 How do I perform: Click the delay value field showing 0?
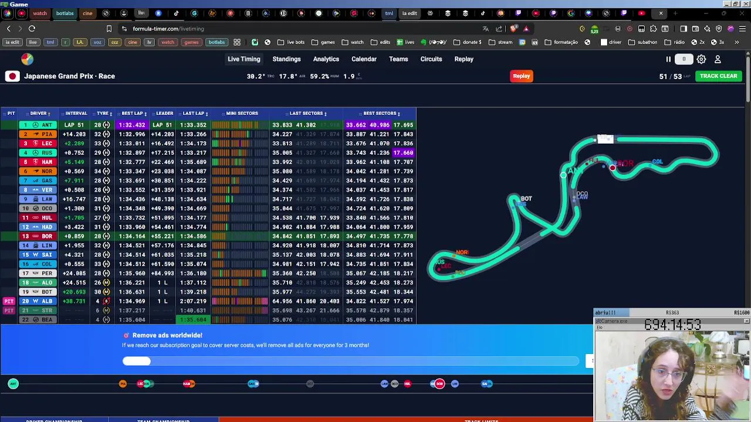click(684, 59)
